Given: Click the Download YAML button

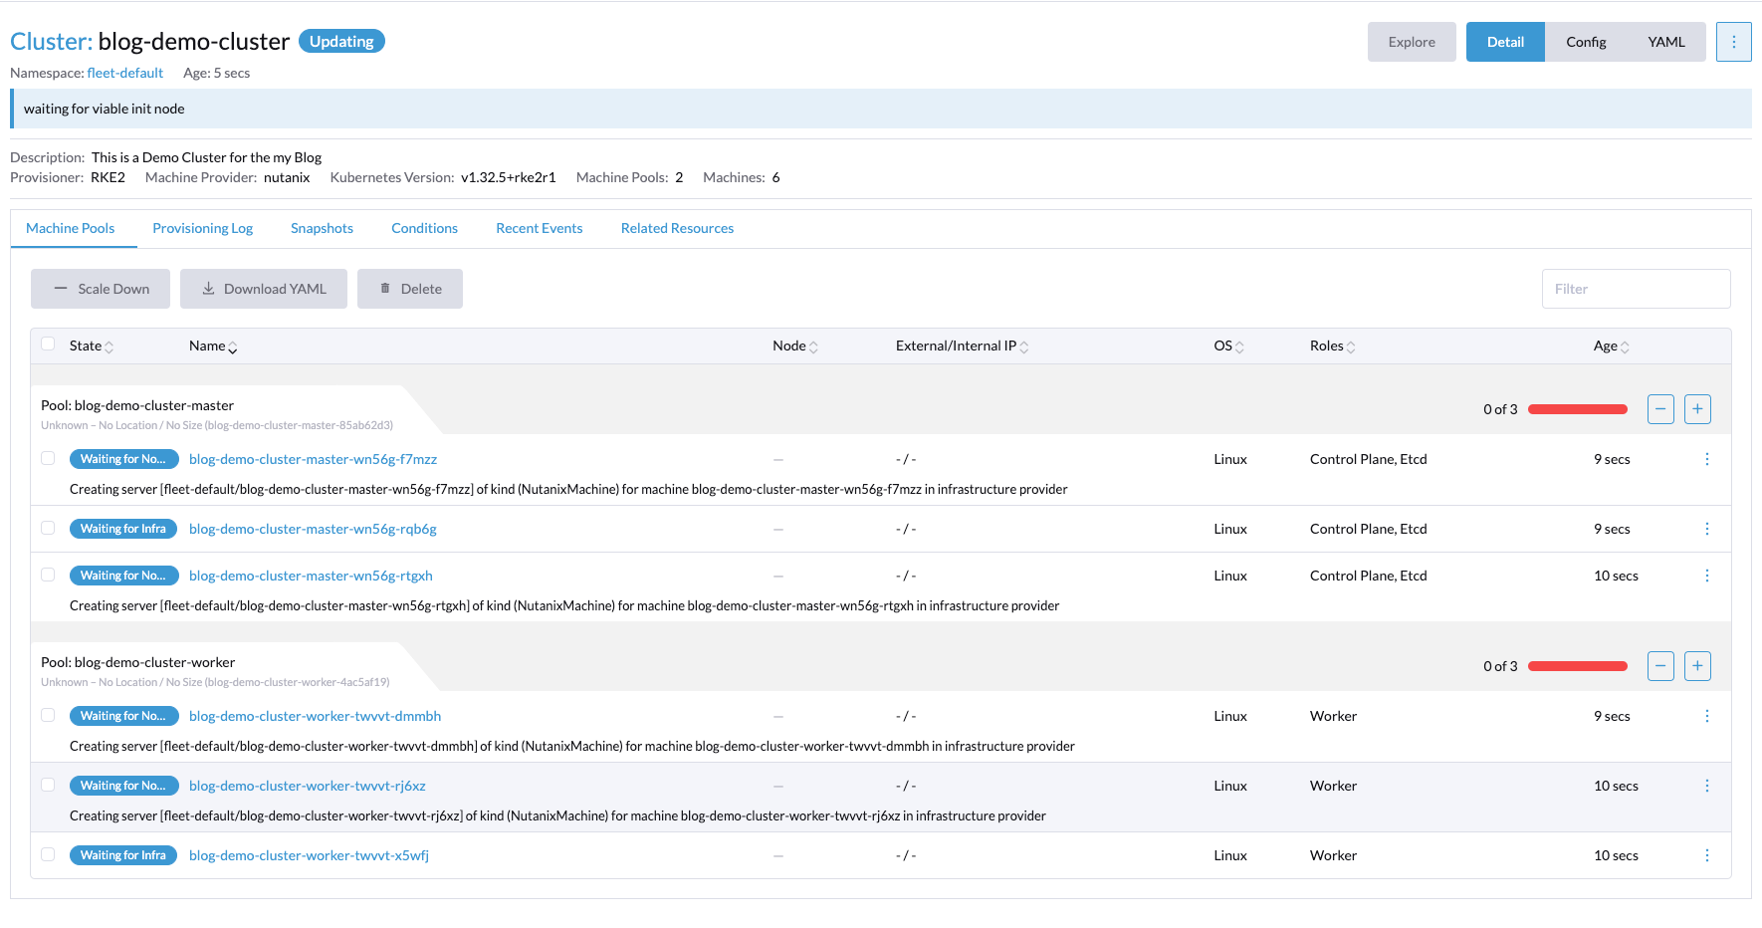Looking at the screenshot, I should tap(264, 289).
